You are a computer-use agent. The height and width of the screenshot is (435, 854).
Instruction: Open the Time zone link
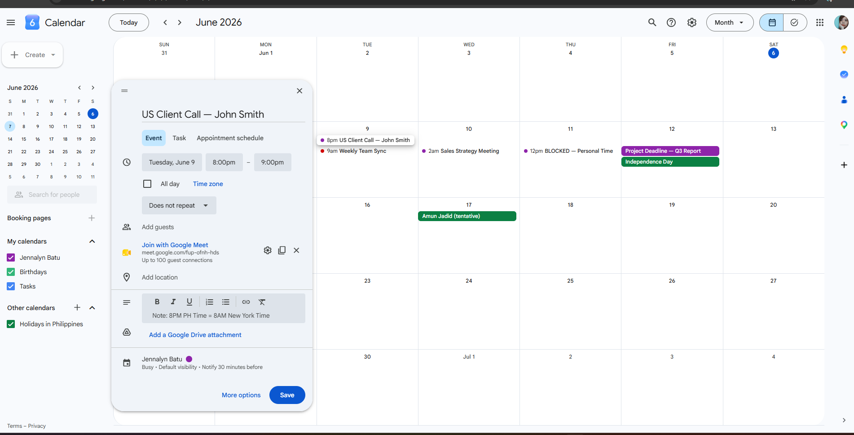[208, 184]
